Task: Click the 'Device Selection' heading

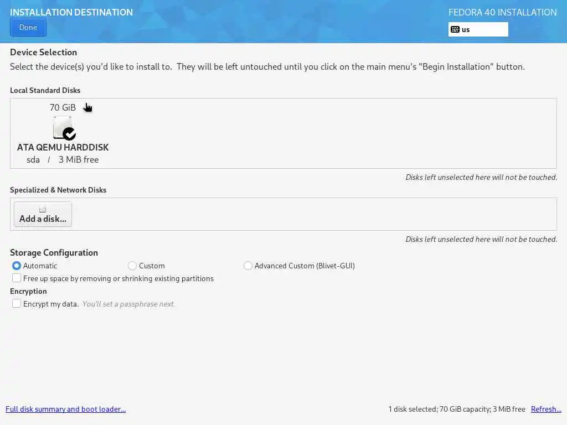Action: [43, 53]
